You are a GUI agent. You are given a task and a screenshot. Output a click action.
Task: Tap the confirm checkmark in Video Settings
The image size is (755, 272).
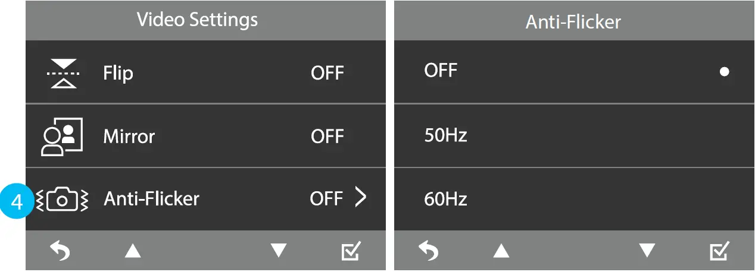[x=350, y=251]
